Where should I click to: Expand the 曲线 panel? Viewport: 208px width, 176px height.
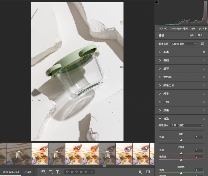[x=160, y=60]
